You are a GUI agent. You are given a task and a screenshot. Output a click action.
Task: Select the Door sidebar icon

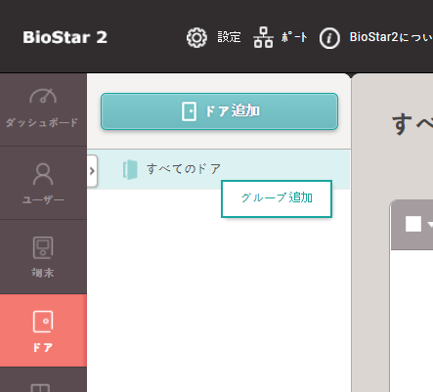[x=43, y=322]
